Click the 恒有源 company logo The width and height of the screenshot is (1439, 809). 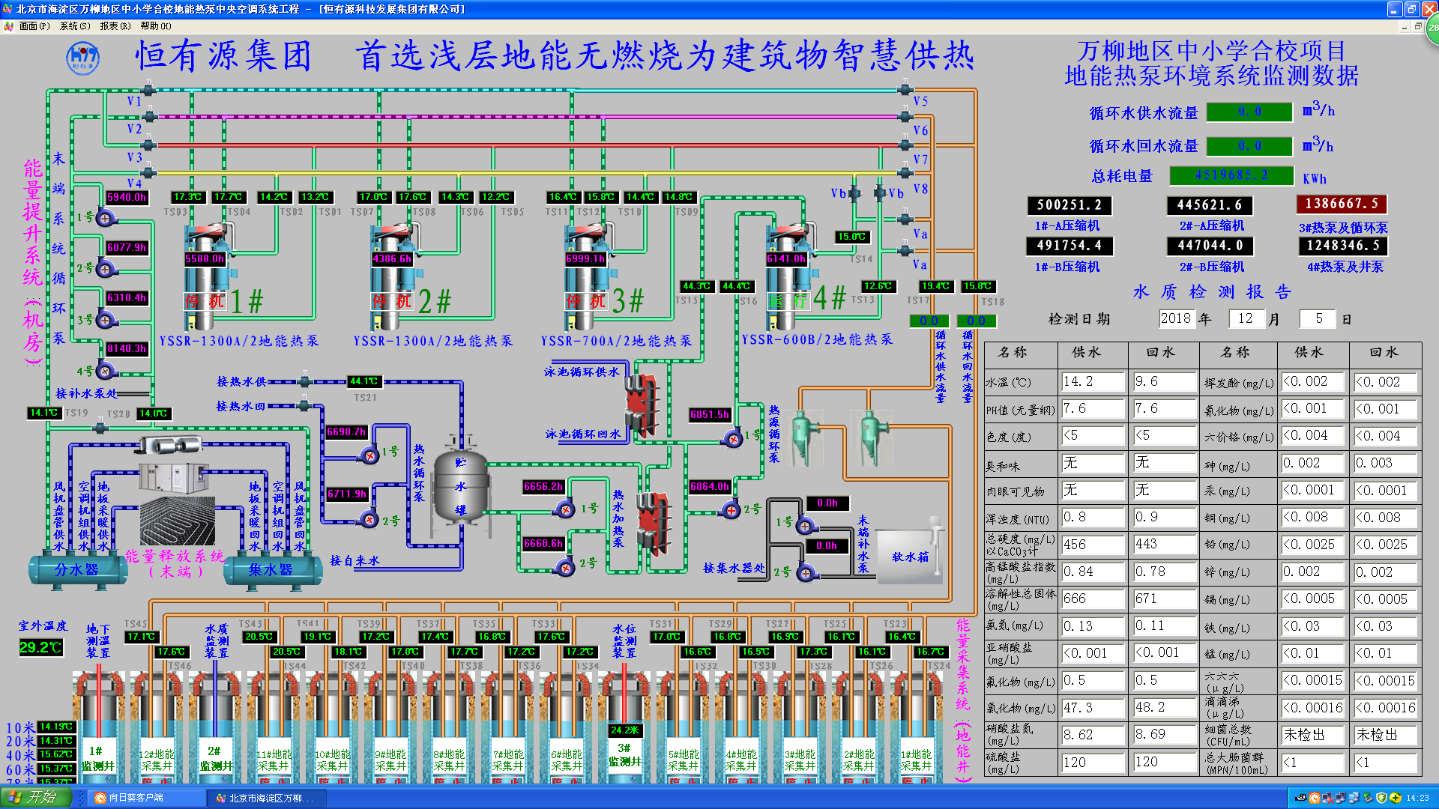pos(82,58)
